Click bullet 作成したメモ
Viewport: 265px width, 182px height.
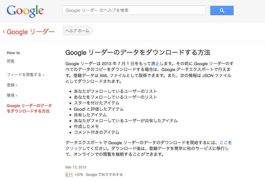click(x=86, y=126)
